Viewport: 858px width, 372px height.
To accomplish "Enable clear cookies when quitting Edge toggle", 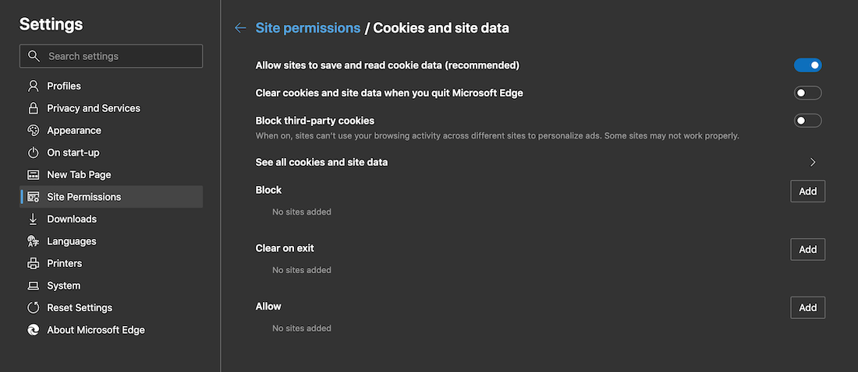I will [x=807, y=93].
